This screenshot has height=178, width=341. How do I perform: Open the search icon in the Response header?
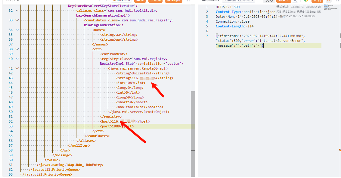295,1
